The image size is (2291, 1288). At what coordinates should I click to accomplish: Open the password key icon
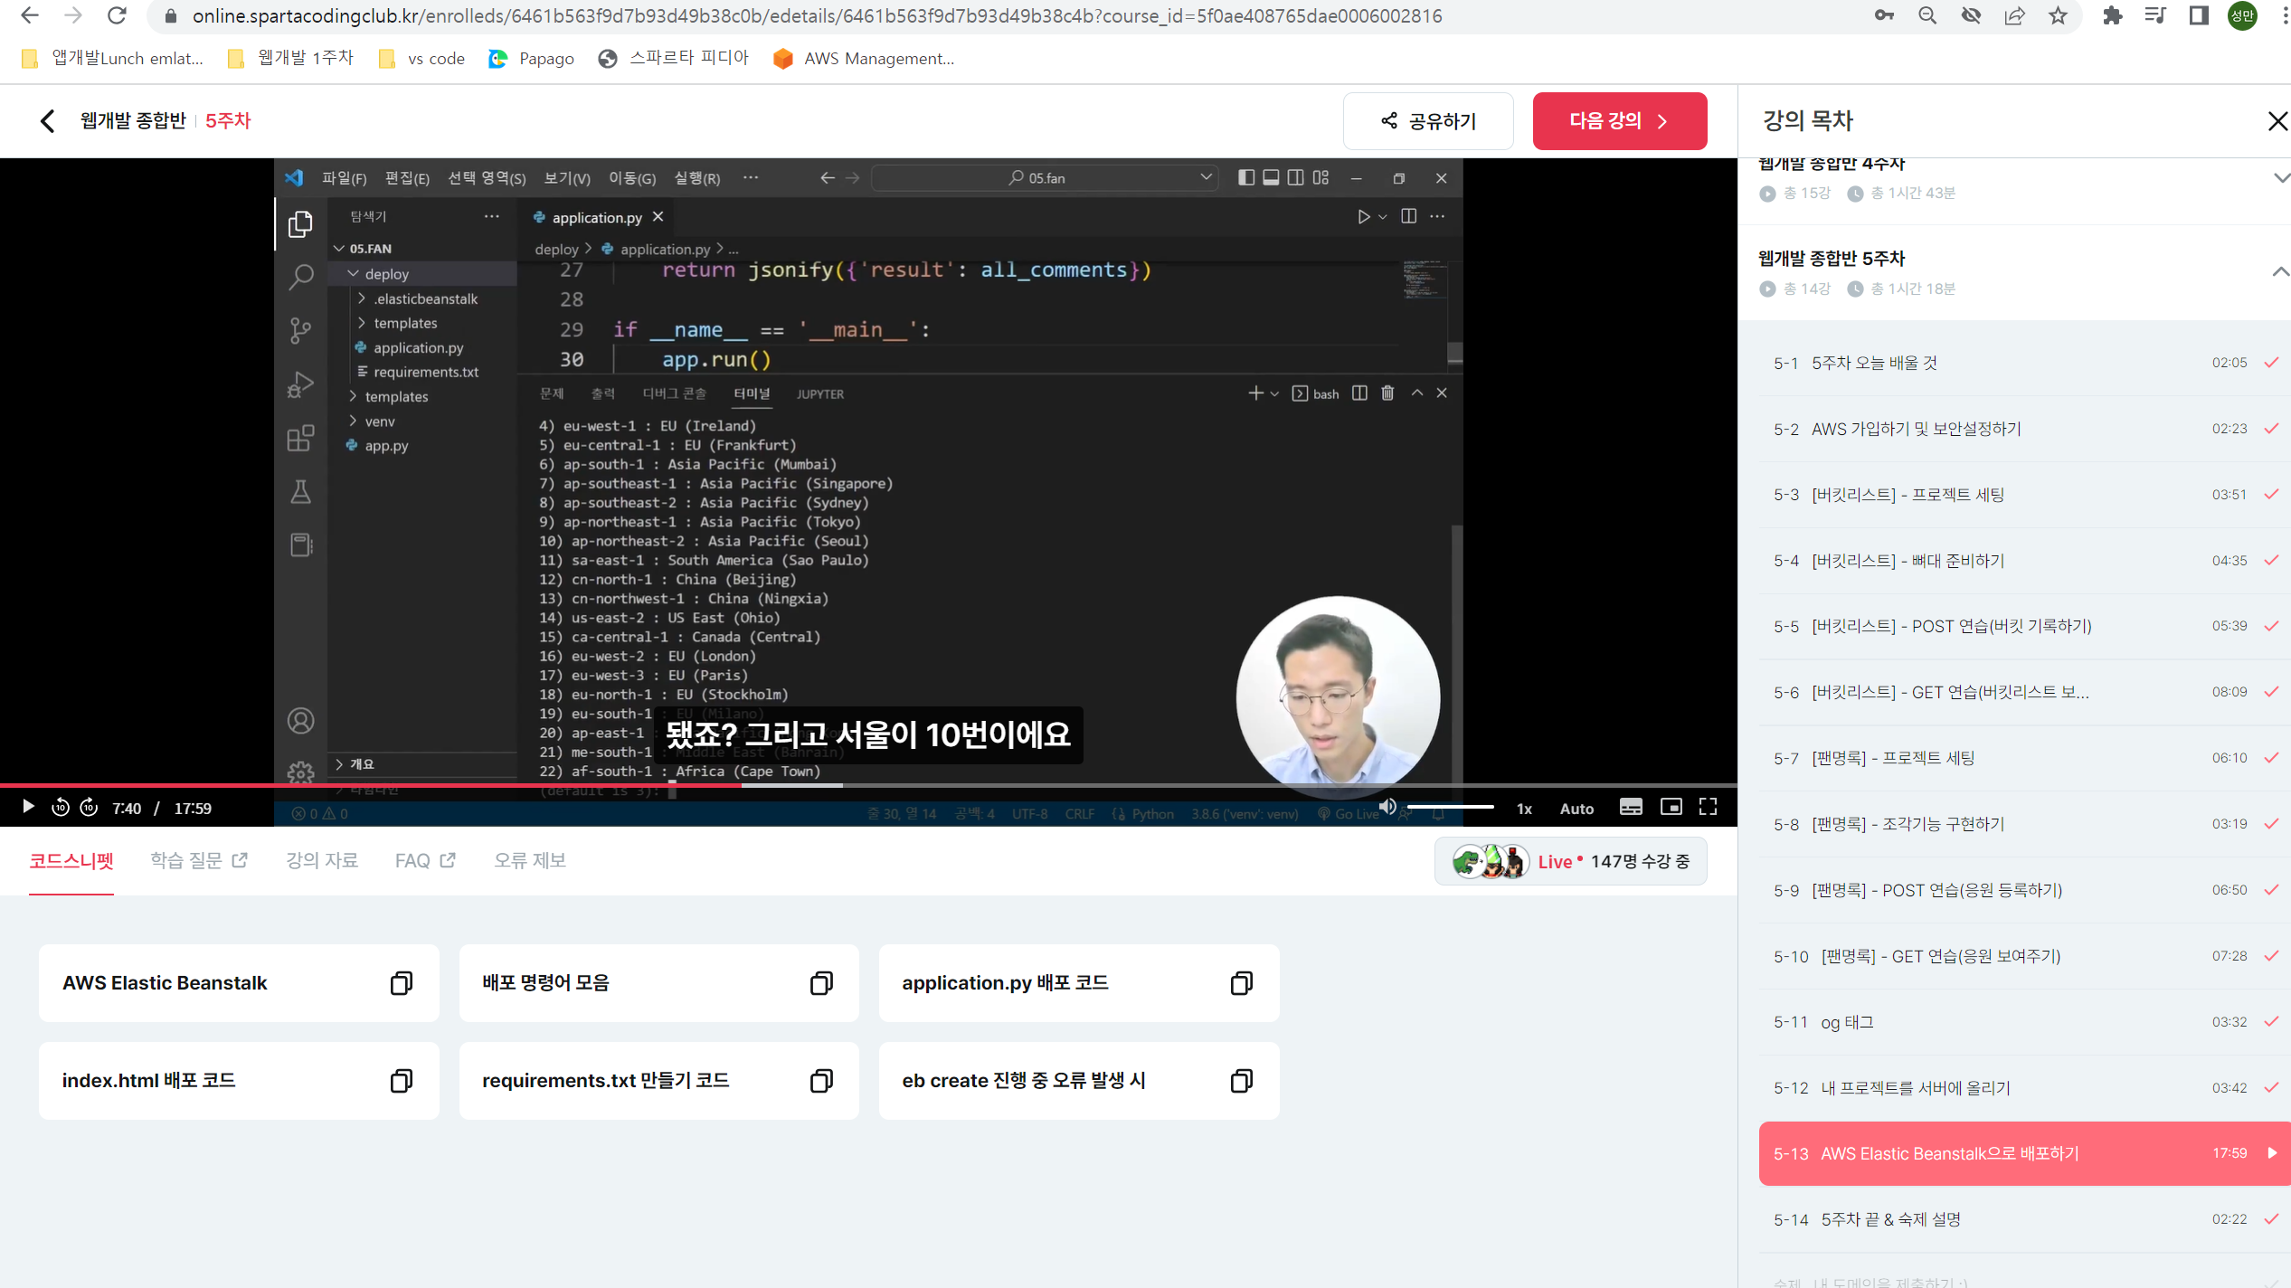pyautogui.click(x=1884, y=15)
